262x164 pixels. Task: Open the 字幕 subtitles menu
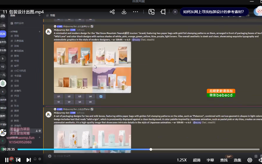[210, 160]
